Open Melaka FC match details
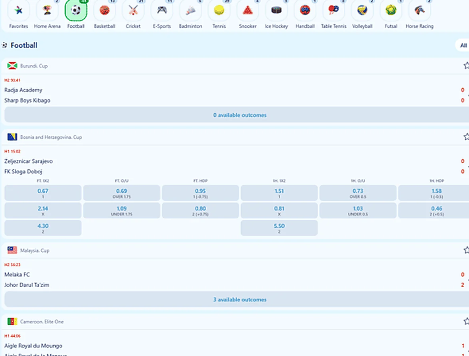469x356 pixels. point(17,275)
